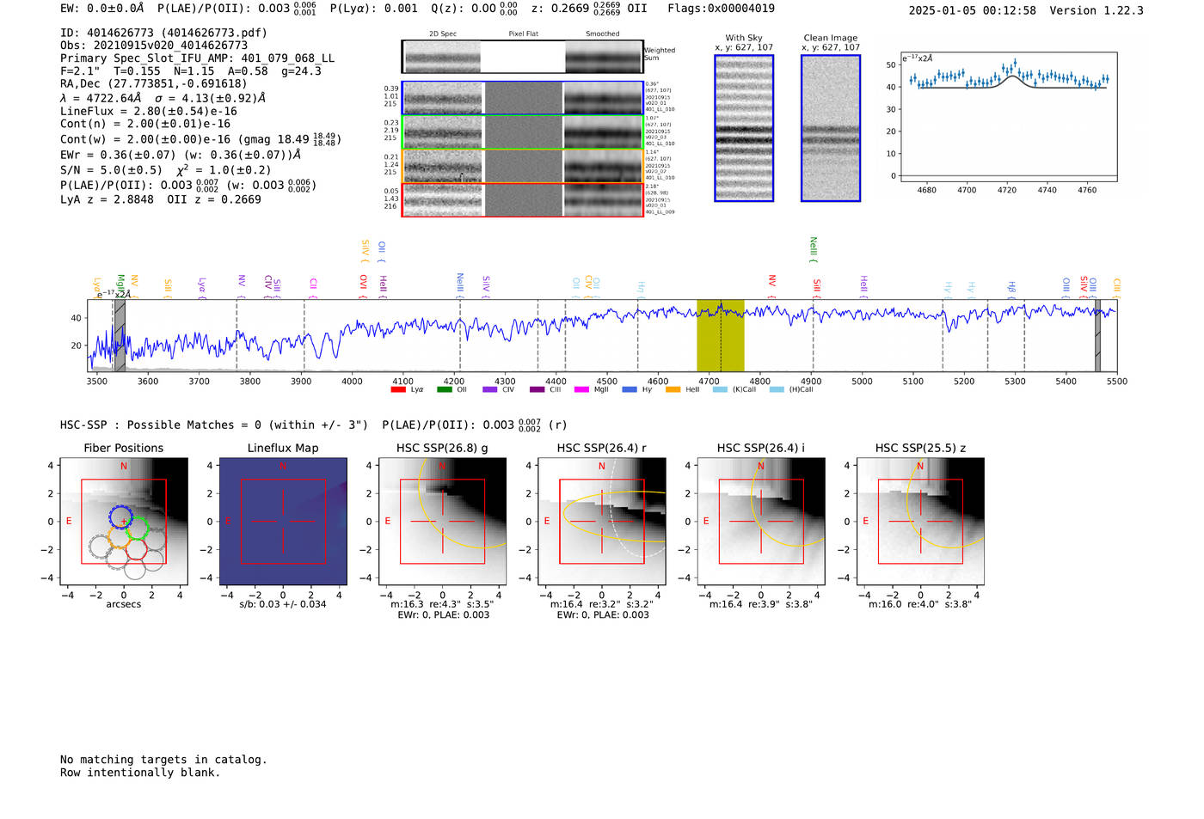Viewport: 1204px width, 819px height.
Task: Open the Fiber Positions panel
Action: coord(123,522)
